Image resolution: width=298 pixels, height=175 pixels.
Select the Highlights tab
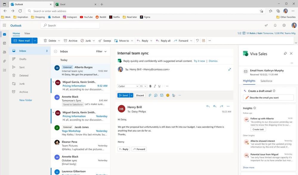click(249, 81)
